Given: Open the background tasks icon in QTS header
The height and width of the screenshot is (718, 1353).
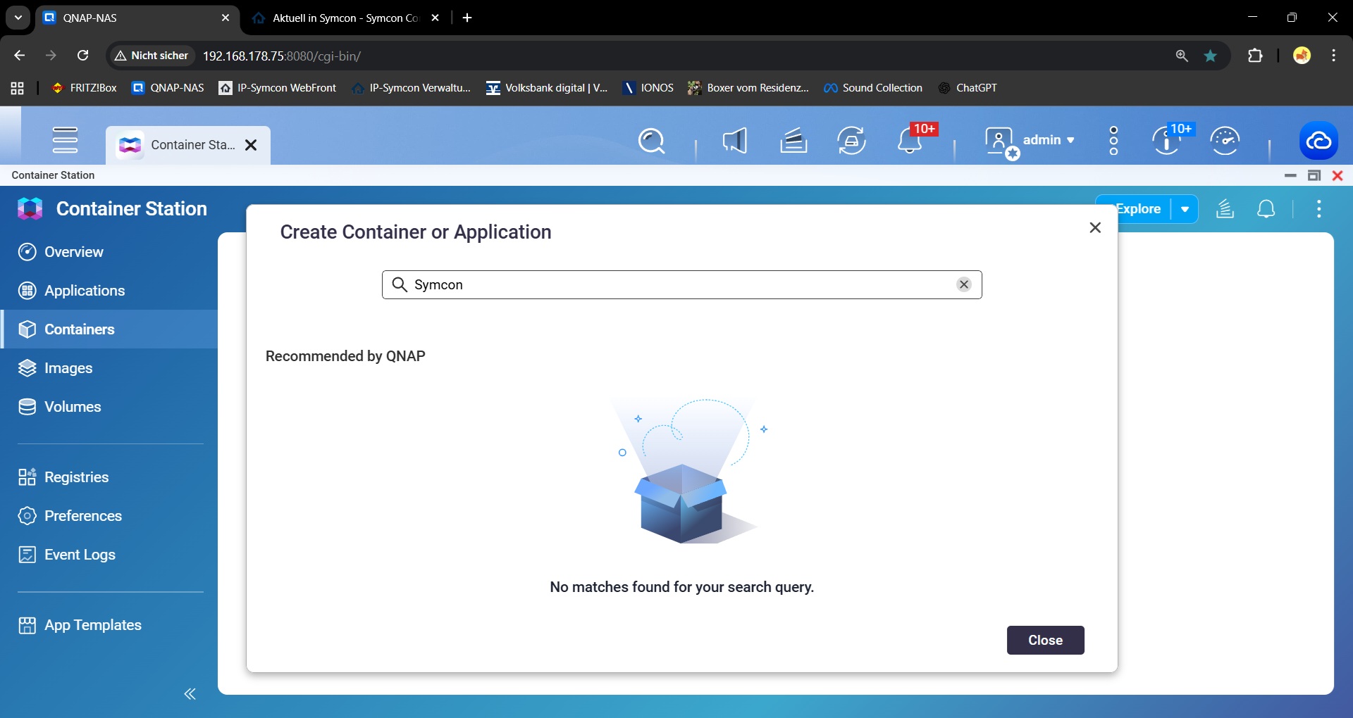Looking at the screenshot, I should coord(793,141).
